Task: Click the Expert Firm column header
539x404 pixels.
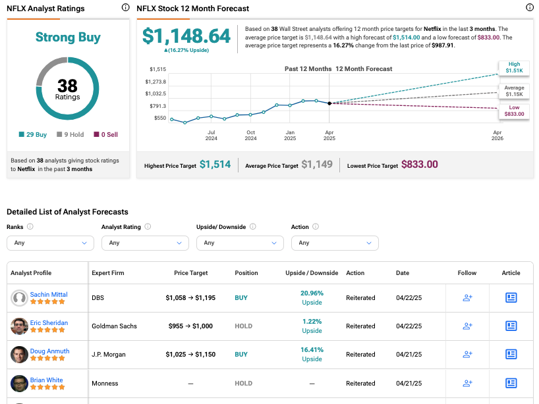Action: (108, 273)
